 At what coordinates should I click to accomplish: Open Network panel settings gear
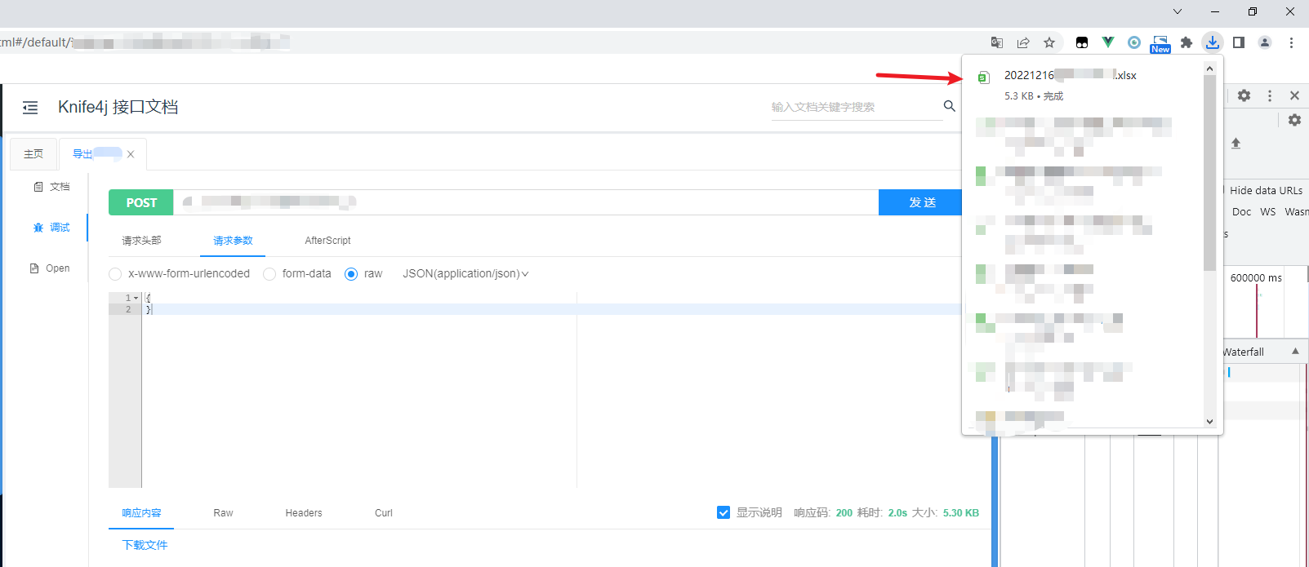point(1294,120)
